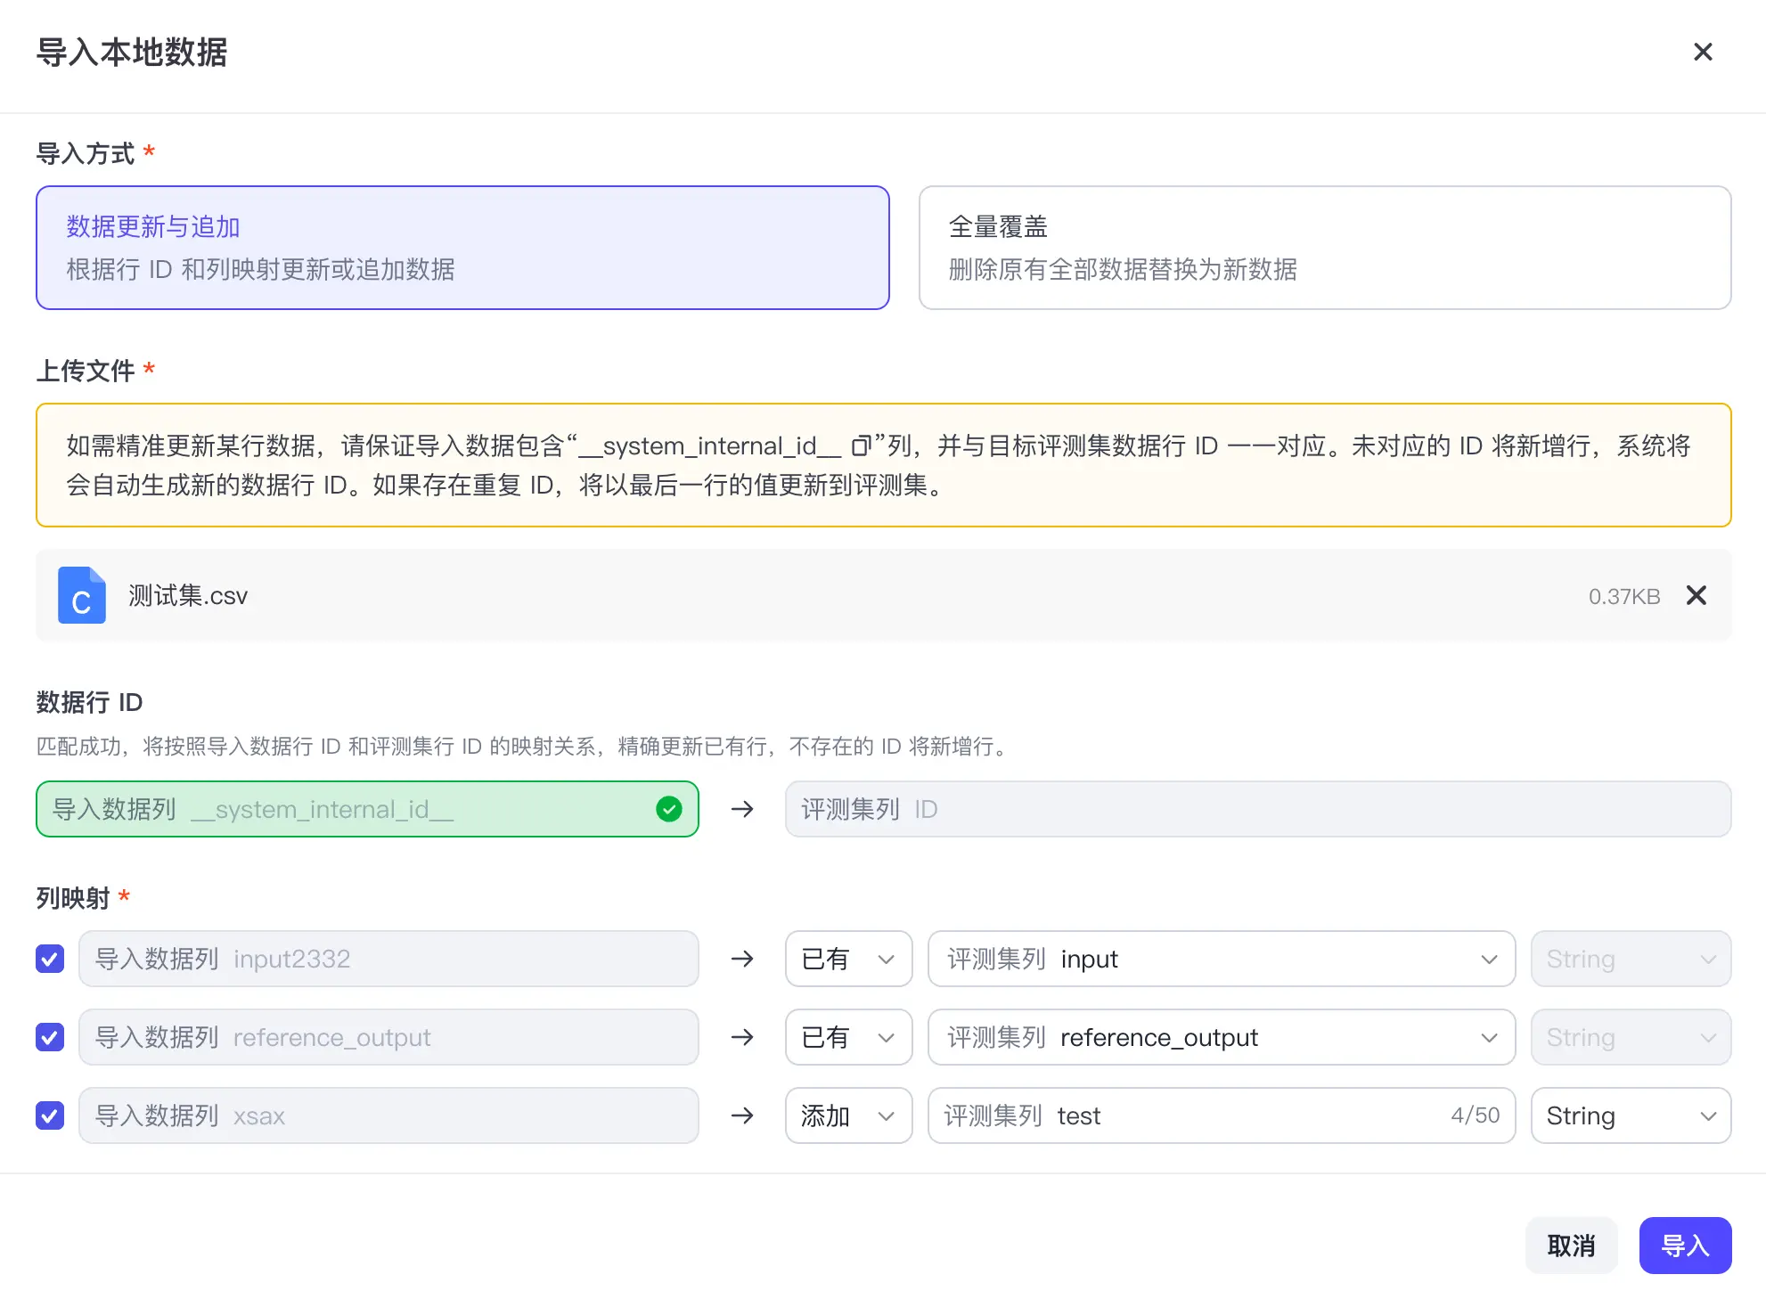Remove the uploaded 测试集.csv file
Image resolution: width=1766 pixels, height=1299 pixels.
coord(1697,595)
